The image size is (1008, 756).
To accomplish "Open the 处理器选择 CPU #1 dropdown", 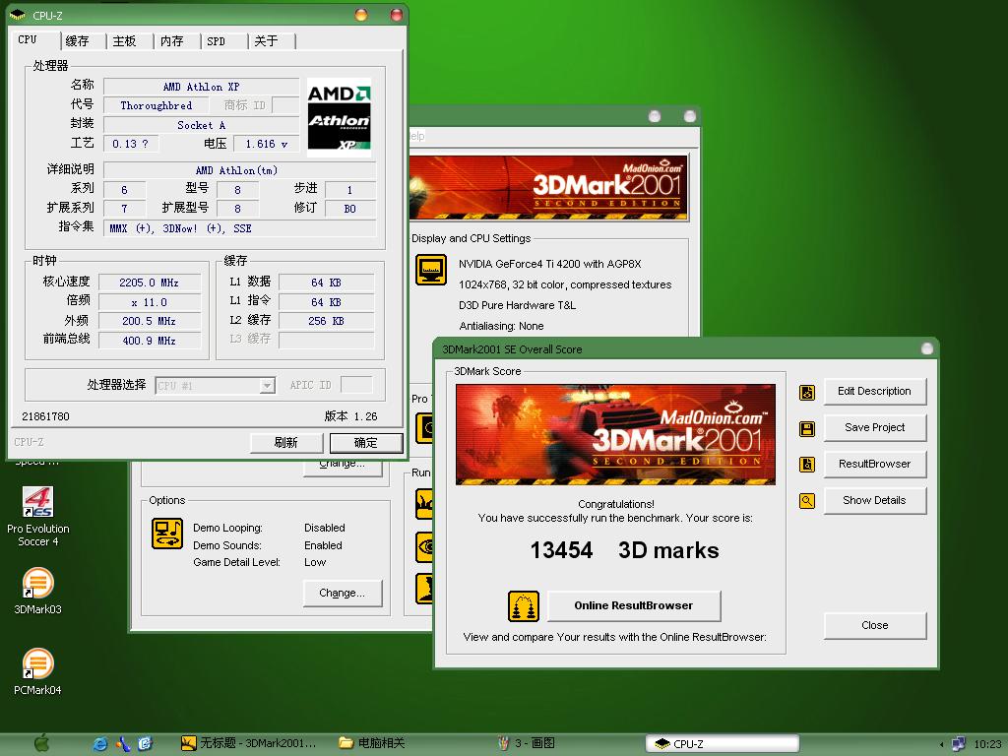I will 216,386.
